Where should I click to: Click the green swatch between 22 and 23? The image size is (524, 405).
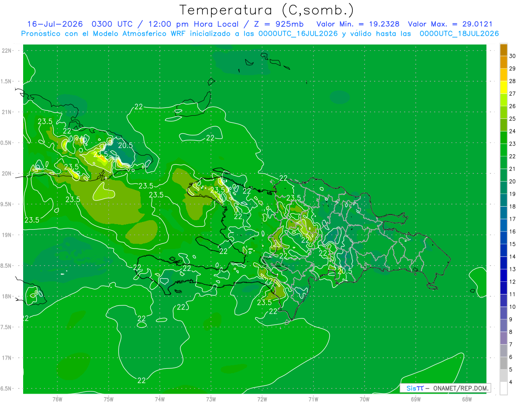[x=503, y=150]
